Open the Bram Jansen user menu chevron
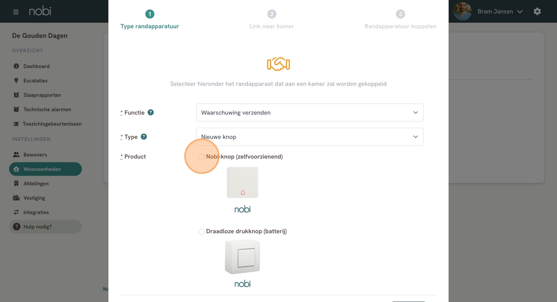Image resolution: width=557 pixels, height=302 pixels. [x=520, y=12]
